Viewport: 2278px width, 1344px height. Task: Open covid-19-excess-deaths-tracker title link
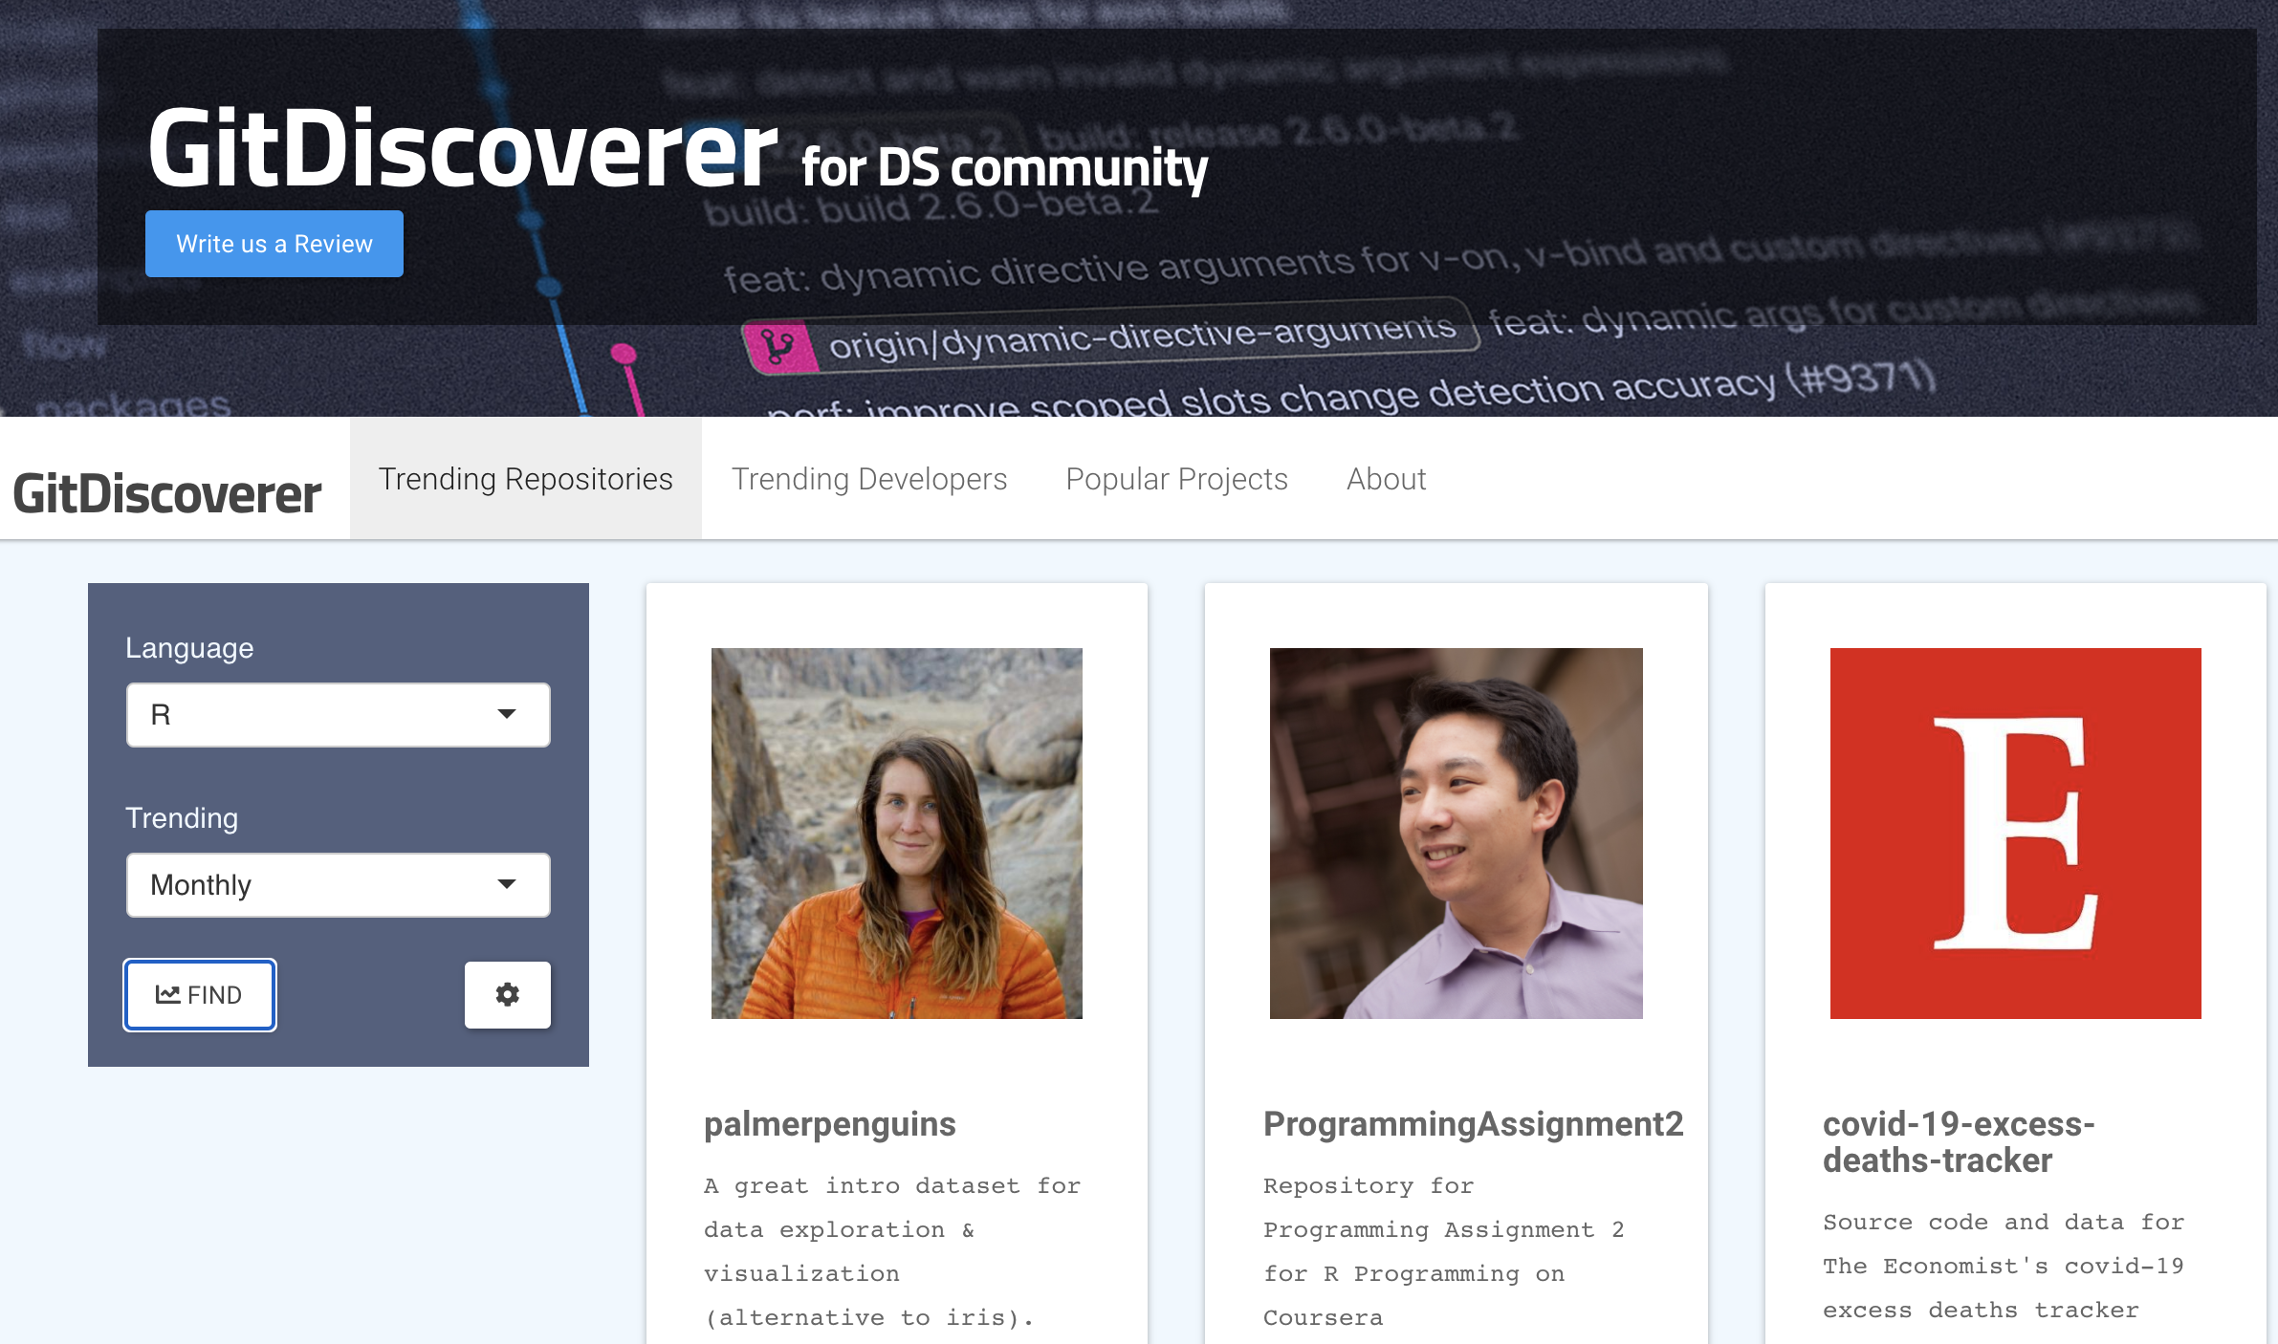pos(1958,1142)
